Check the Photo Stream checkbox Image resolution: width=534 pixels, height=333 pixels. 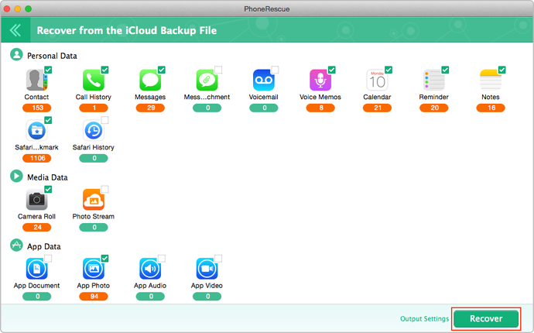tap(104, 189)
